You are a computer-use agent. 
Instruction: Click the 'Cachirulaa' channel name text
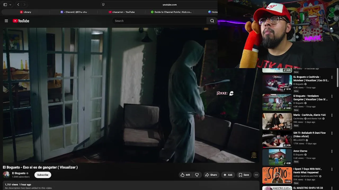298,118
